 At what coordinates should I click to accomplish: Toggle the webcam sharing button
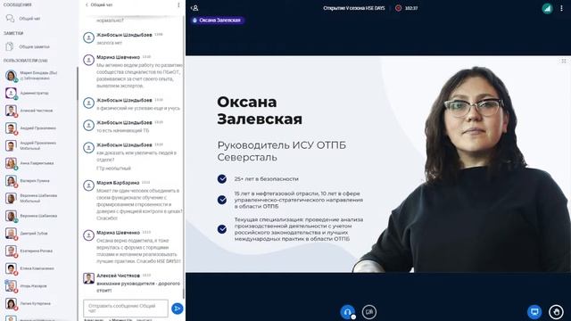pos(369,312)
